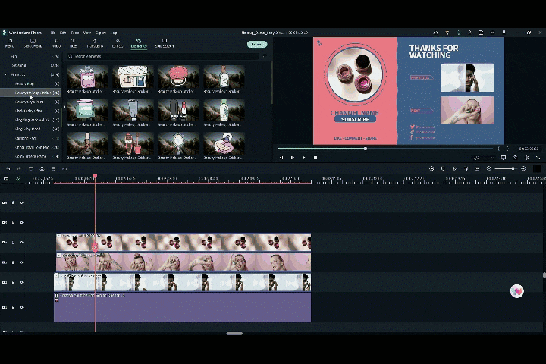Viewport: 546px width, 364px height.
Task: Lock the track with the man profile clip
Action: click(x=13, y=283)
